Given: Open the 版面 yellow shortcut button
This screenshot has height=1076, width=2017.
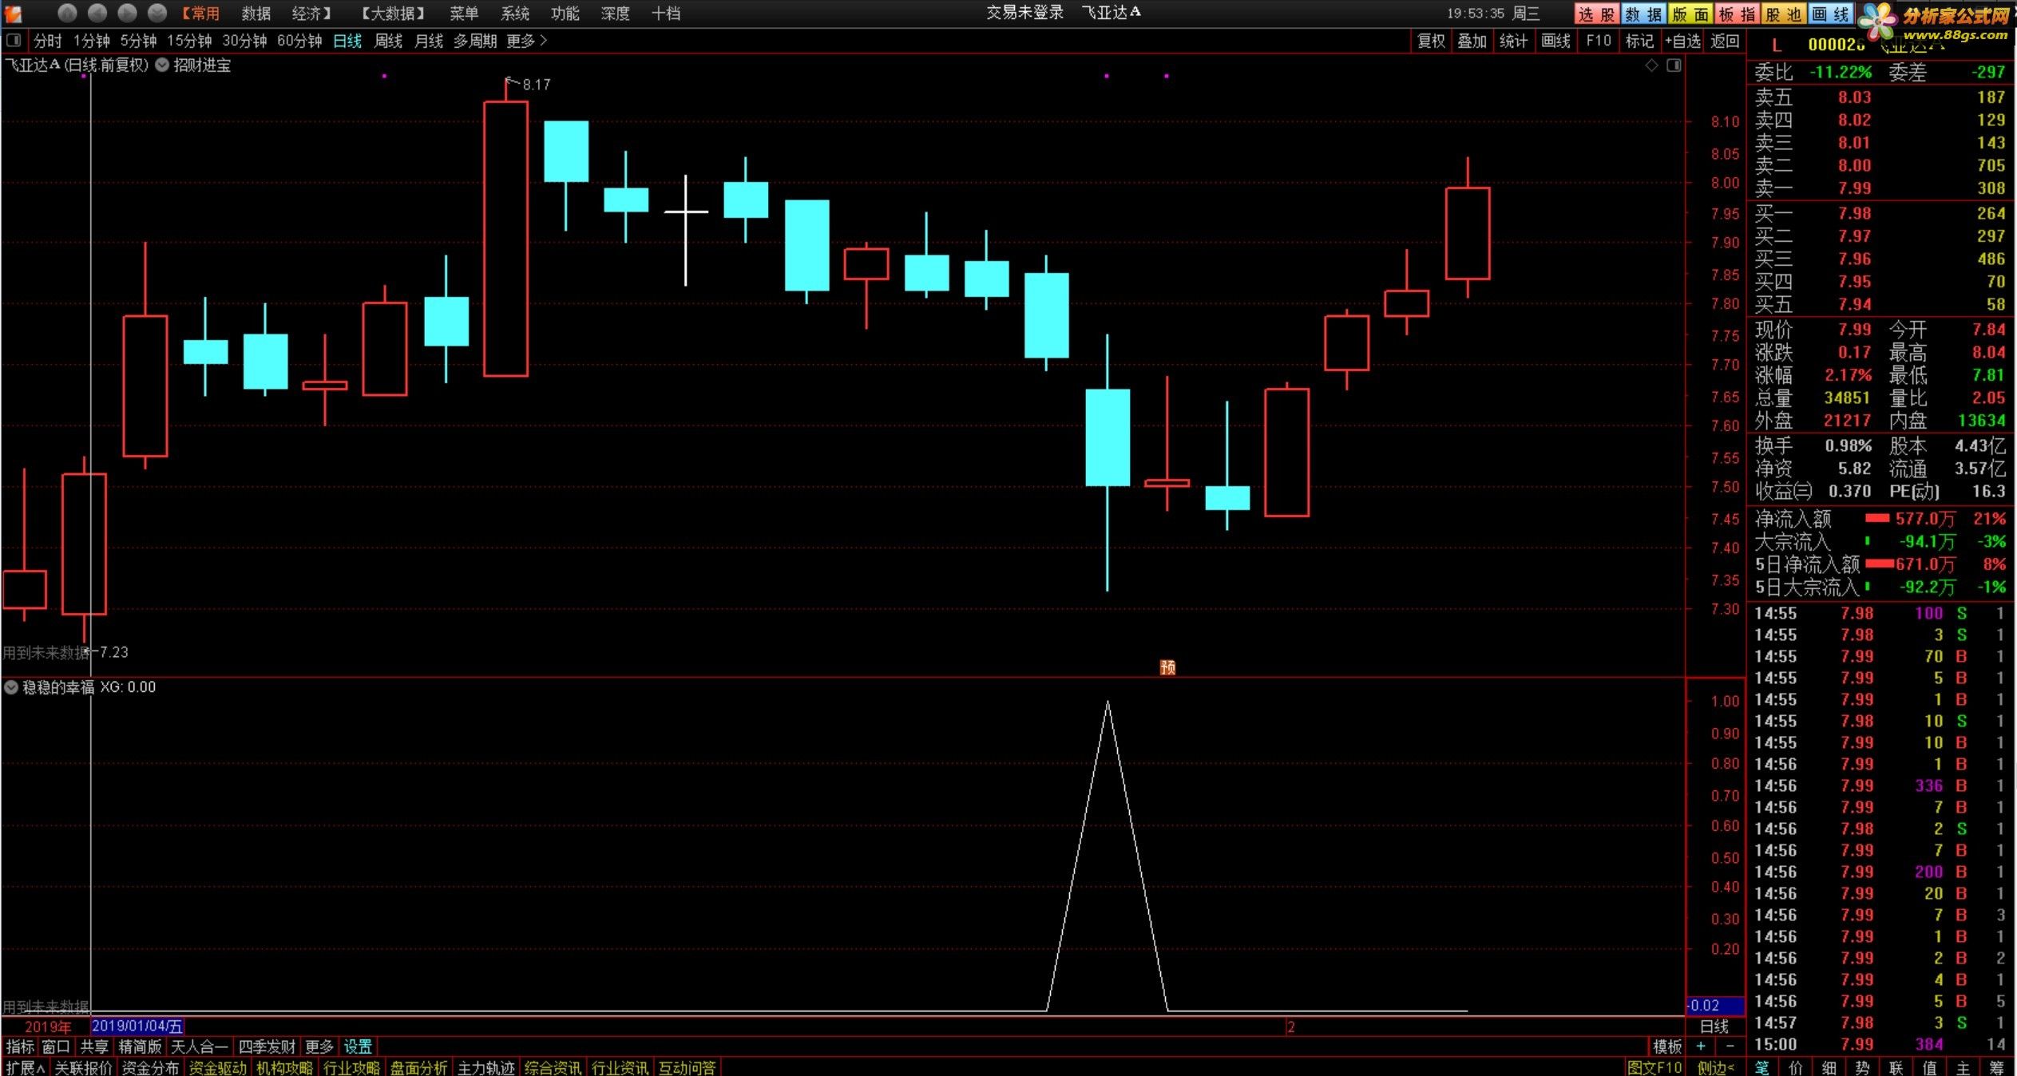Looking at the screenshot, I should click(1690, 14).
